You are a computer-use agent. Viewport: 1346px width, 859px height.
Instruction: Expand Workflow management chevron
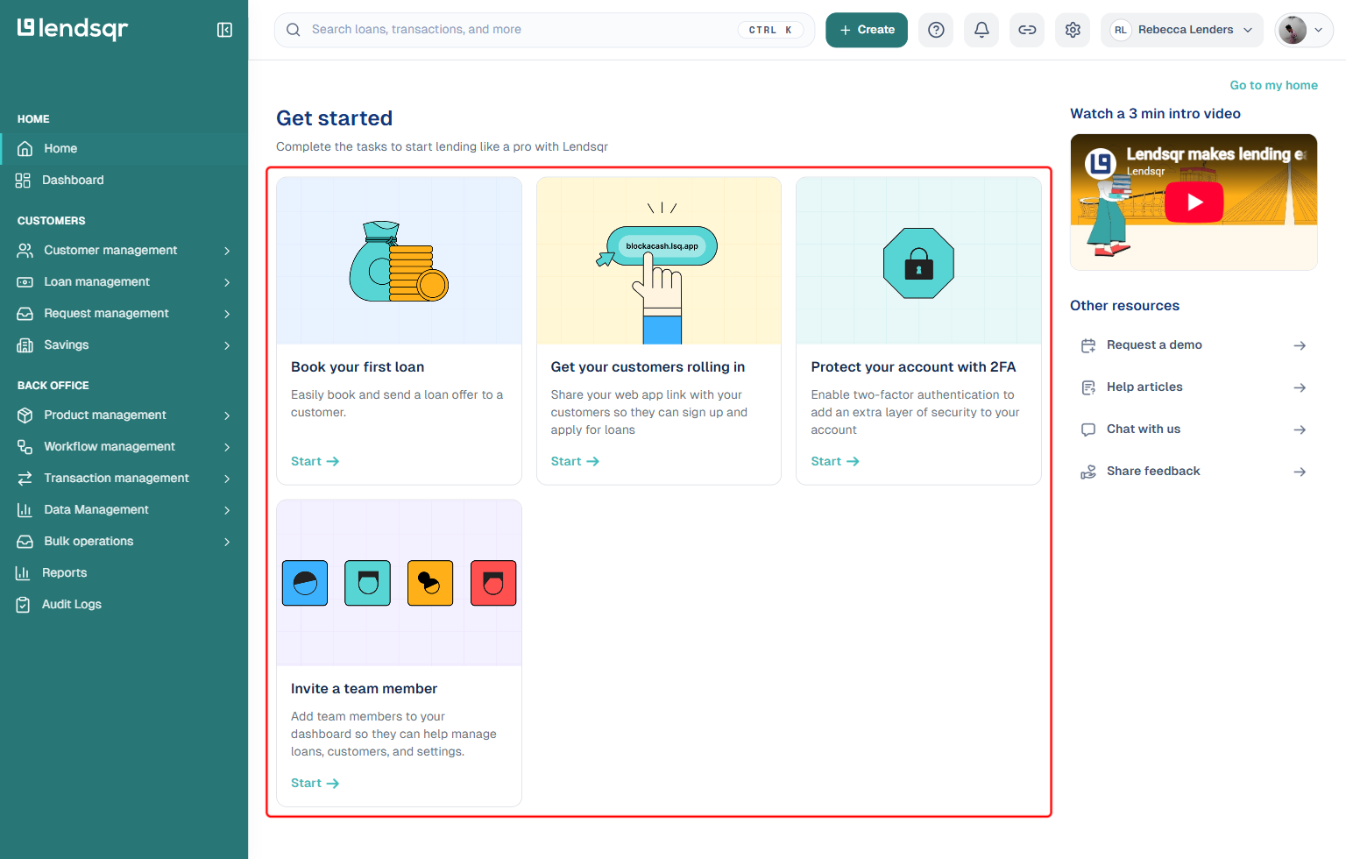pyautogui.click(x=227, y=447)
